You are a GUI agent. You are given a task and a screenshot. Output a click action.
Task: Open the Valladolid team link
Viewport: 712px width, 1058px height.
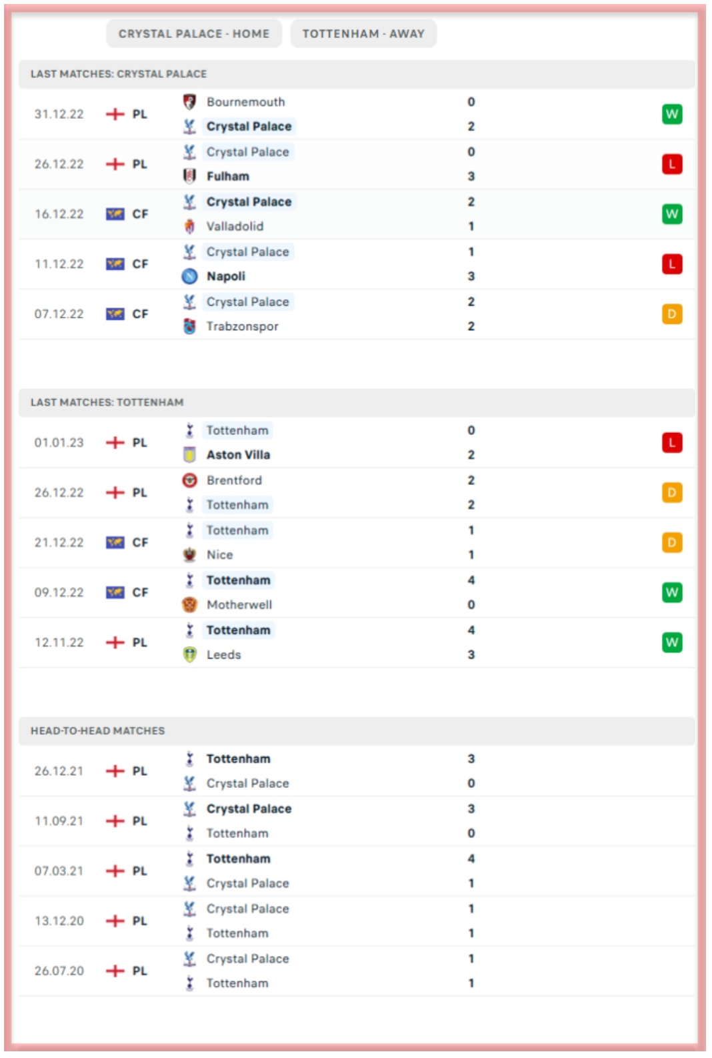click(x=235, y=227)
